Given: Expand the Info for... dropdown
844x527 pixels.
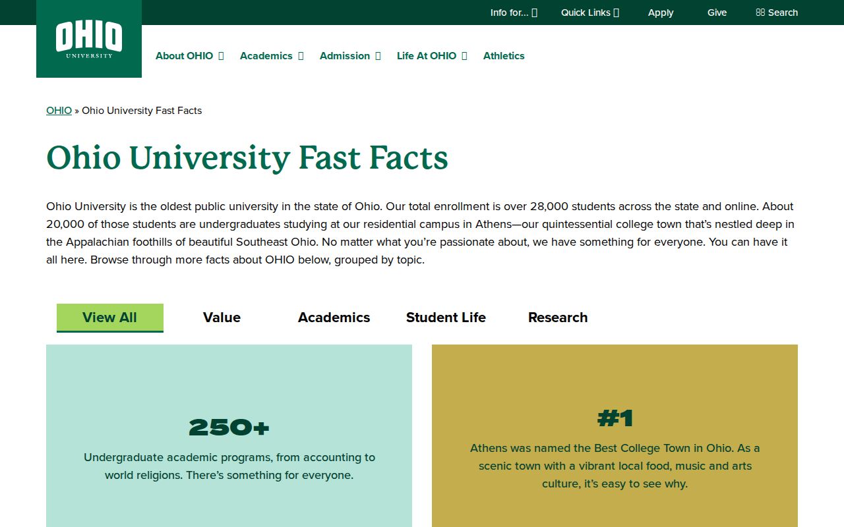Looking at the screenshot, I should (x=514, y=13).
